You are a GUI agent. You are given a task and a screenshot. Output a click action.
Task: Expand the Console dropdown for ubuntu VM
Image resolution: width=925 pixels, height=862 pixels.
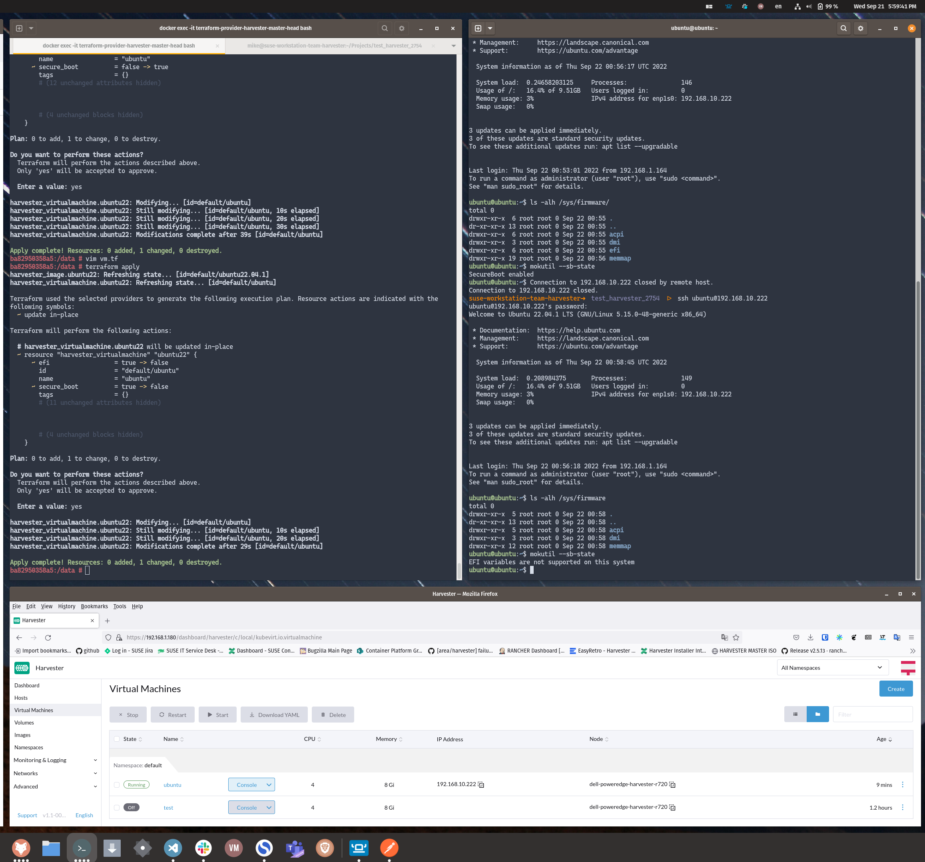(x=269, y=784)
